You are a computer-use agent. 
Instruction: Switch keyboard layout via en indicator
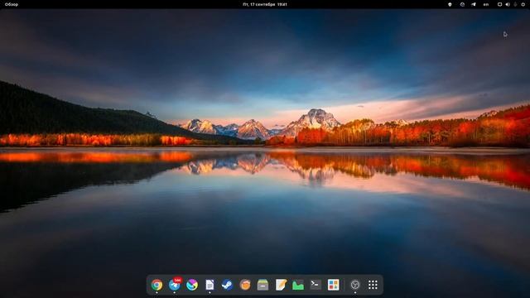[x=486, y=4]
